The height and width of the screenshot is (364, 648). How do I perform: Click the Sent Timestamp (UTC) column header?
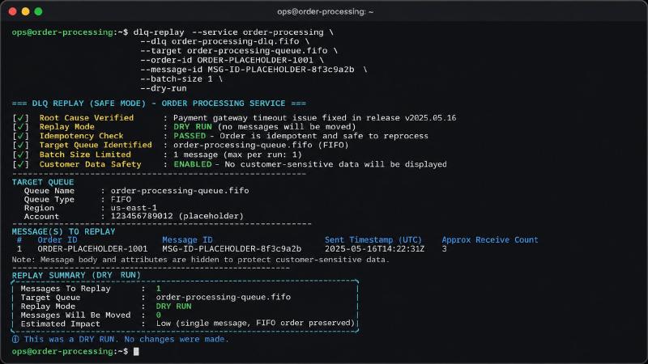click(x=373, y=239)
